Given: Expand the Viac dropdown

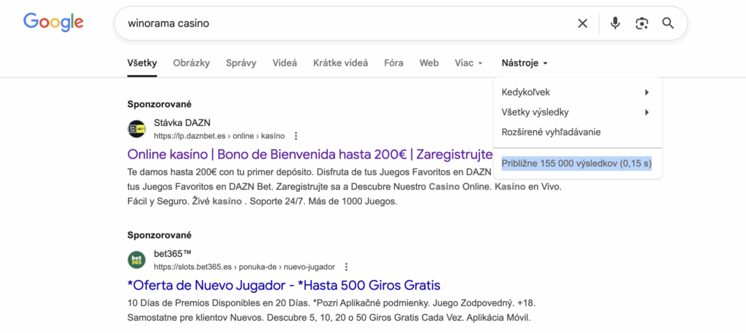Looking at the screenshot, I should 468,63.
